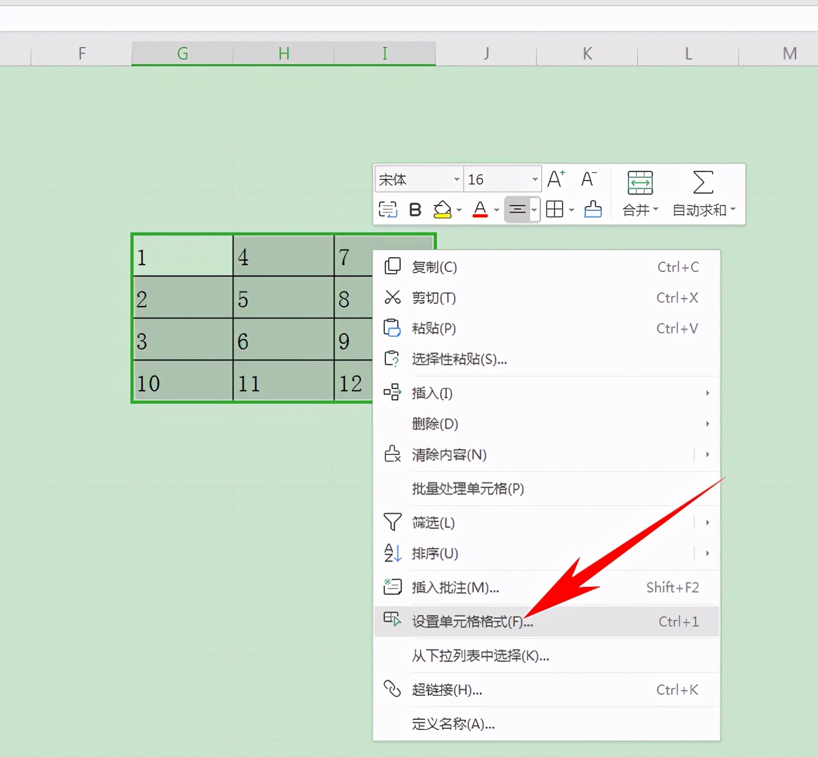Choose 选择性粘贴 from the context menu

coord(459,359)
